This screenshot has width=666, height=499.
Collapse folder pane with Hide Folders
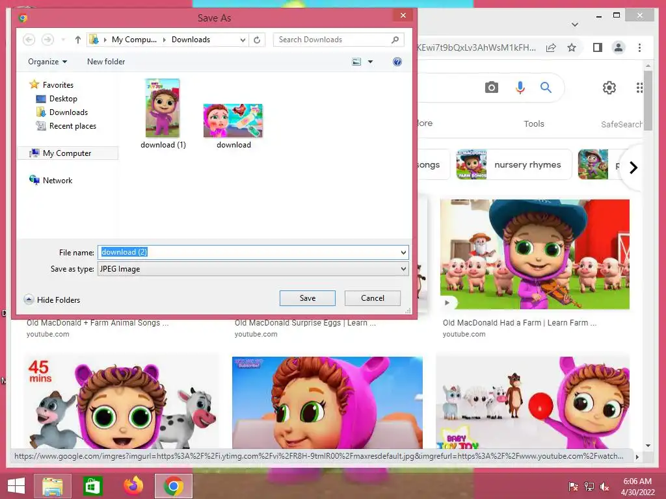[x=52, y=300]
